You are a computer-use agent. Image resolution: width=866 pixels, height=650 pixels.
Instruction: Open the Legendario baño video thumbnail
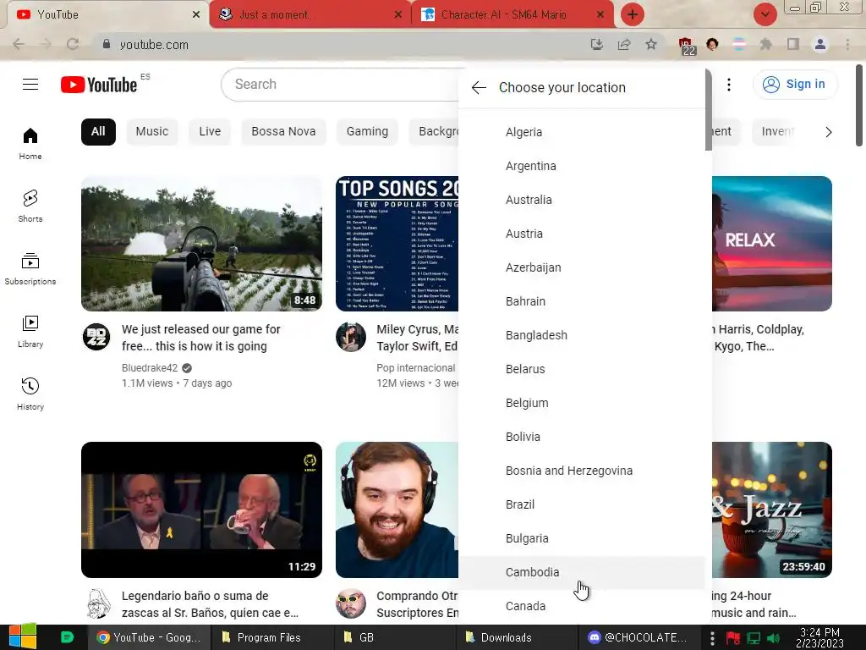(x=201, y=510)
